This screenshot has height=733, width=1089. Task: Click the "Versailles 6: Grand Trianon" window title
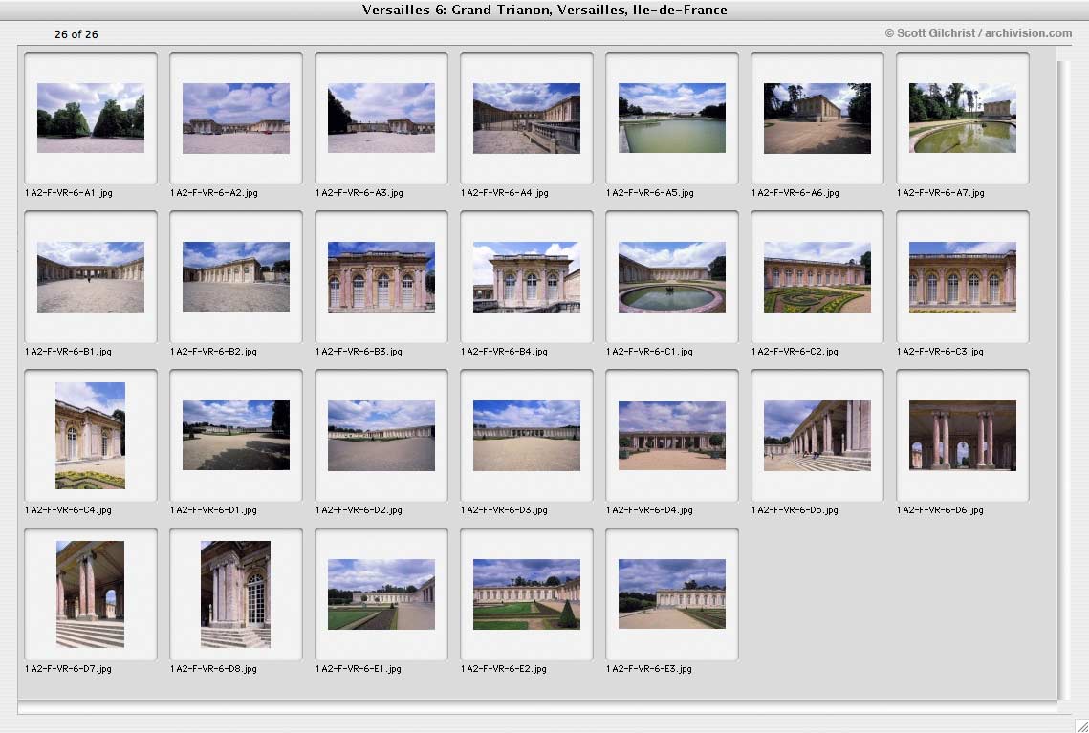tap(545, 10)
